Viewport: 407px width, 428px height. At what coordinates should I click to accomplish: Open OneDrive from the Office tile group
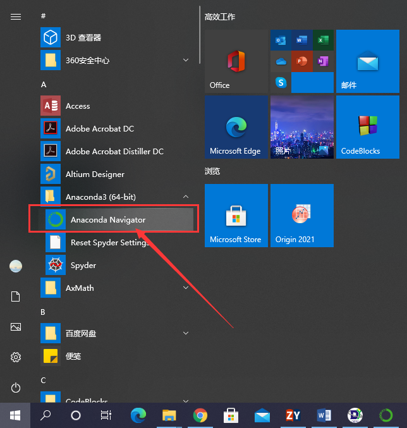[281, 61]
